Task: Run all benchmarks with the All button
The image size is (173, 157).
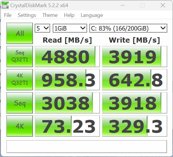Action: tap(20, 33)
